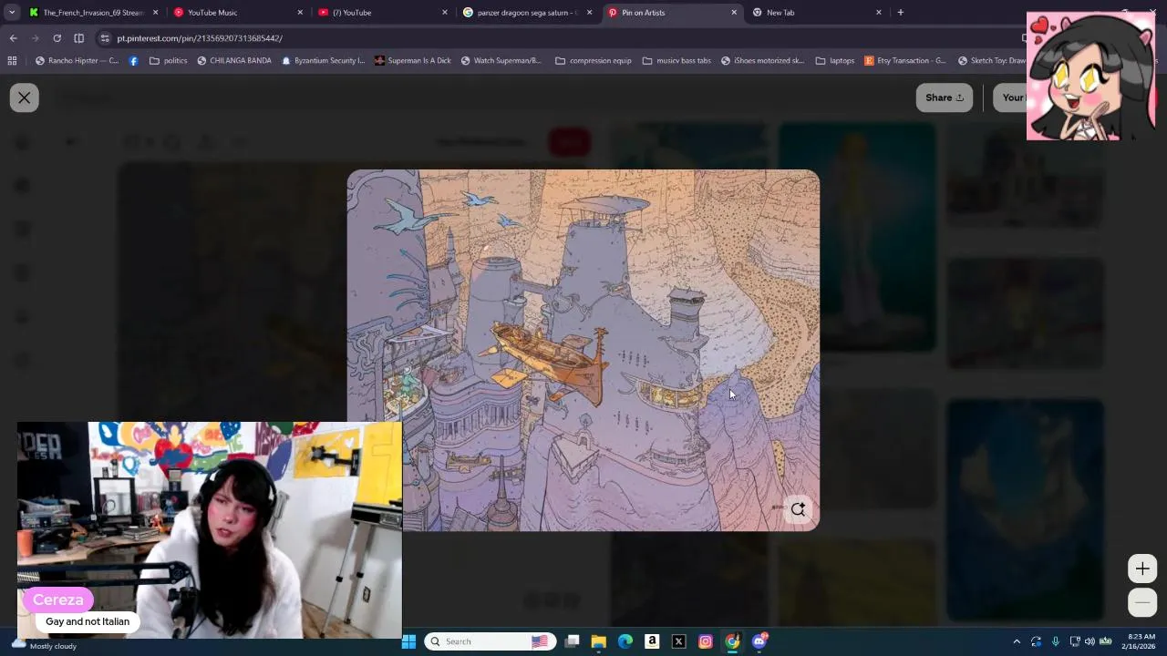1167x656 pixels.
Task: Open the Mostly cloudy weather widget
Action: (x=44, y=645)
